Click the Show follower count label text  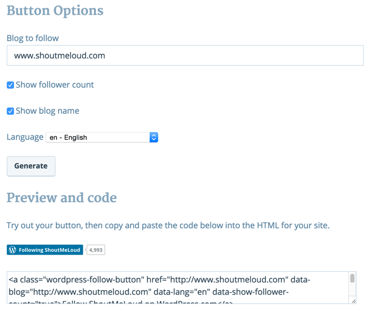click(x=55, y=85)
